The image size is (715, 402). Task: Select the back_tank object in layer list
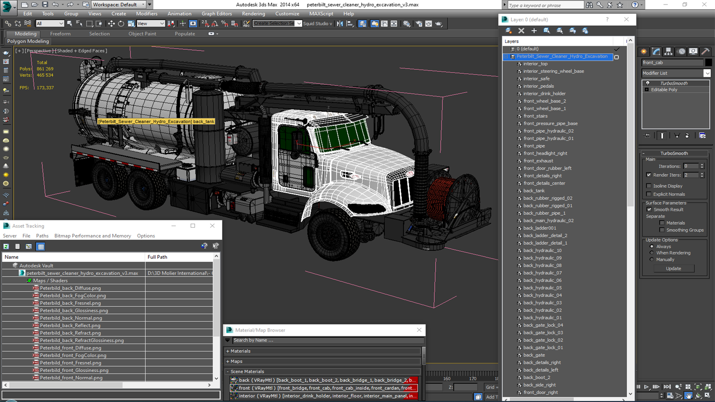coord(534,191)
